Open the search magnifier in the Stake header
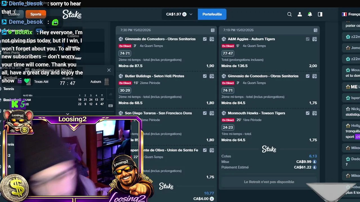The width and height of the screenshot is (360, 202). pos(289,14)
